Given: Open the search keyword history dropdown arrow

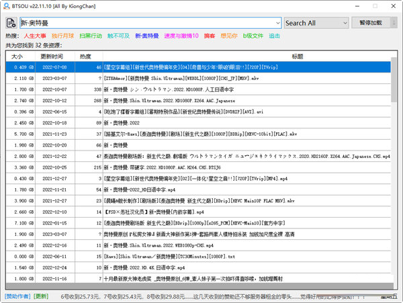Looking at the screenshot, I should (276, 23).
